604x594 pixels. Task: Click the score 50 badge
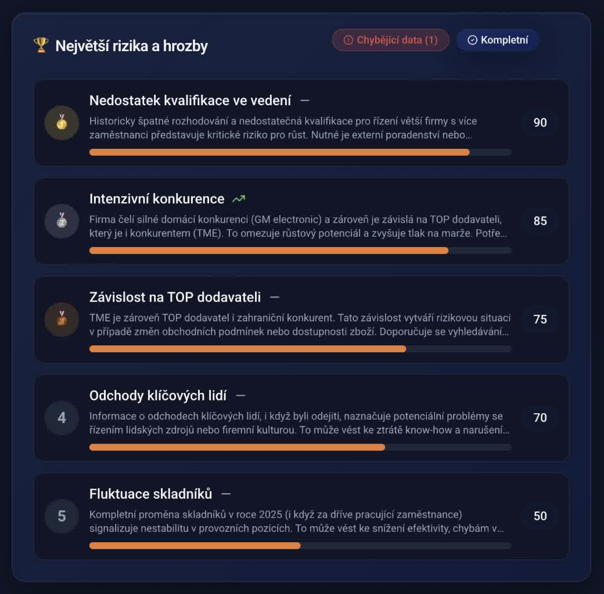[540, 516]
